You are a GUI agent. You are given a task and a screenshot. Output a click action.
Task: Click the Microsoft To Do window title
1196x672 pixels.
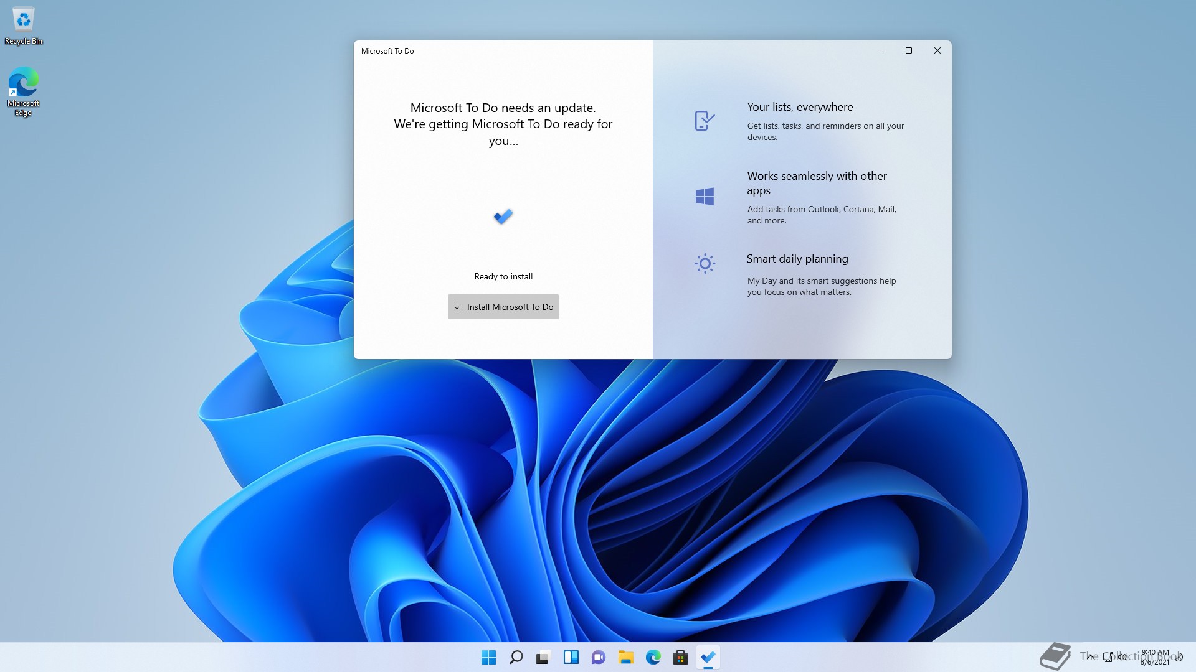point(387,51)
